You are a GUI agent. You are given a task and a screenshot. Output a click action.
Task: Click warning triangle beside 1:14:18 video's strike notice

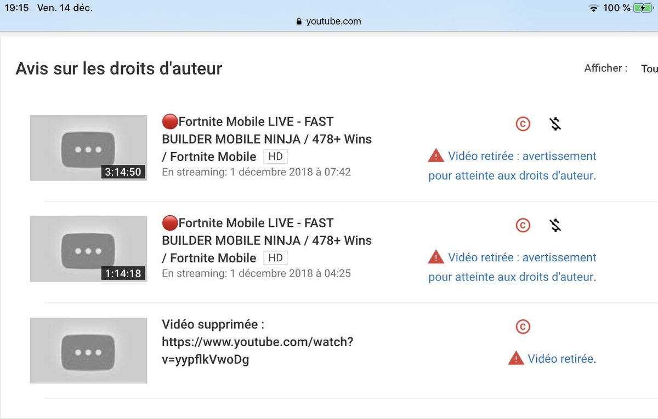tap(436, 257)
